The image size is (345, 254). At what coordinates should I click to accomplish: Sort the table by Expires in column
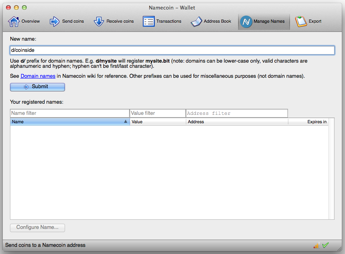pos(308,122)
